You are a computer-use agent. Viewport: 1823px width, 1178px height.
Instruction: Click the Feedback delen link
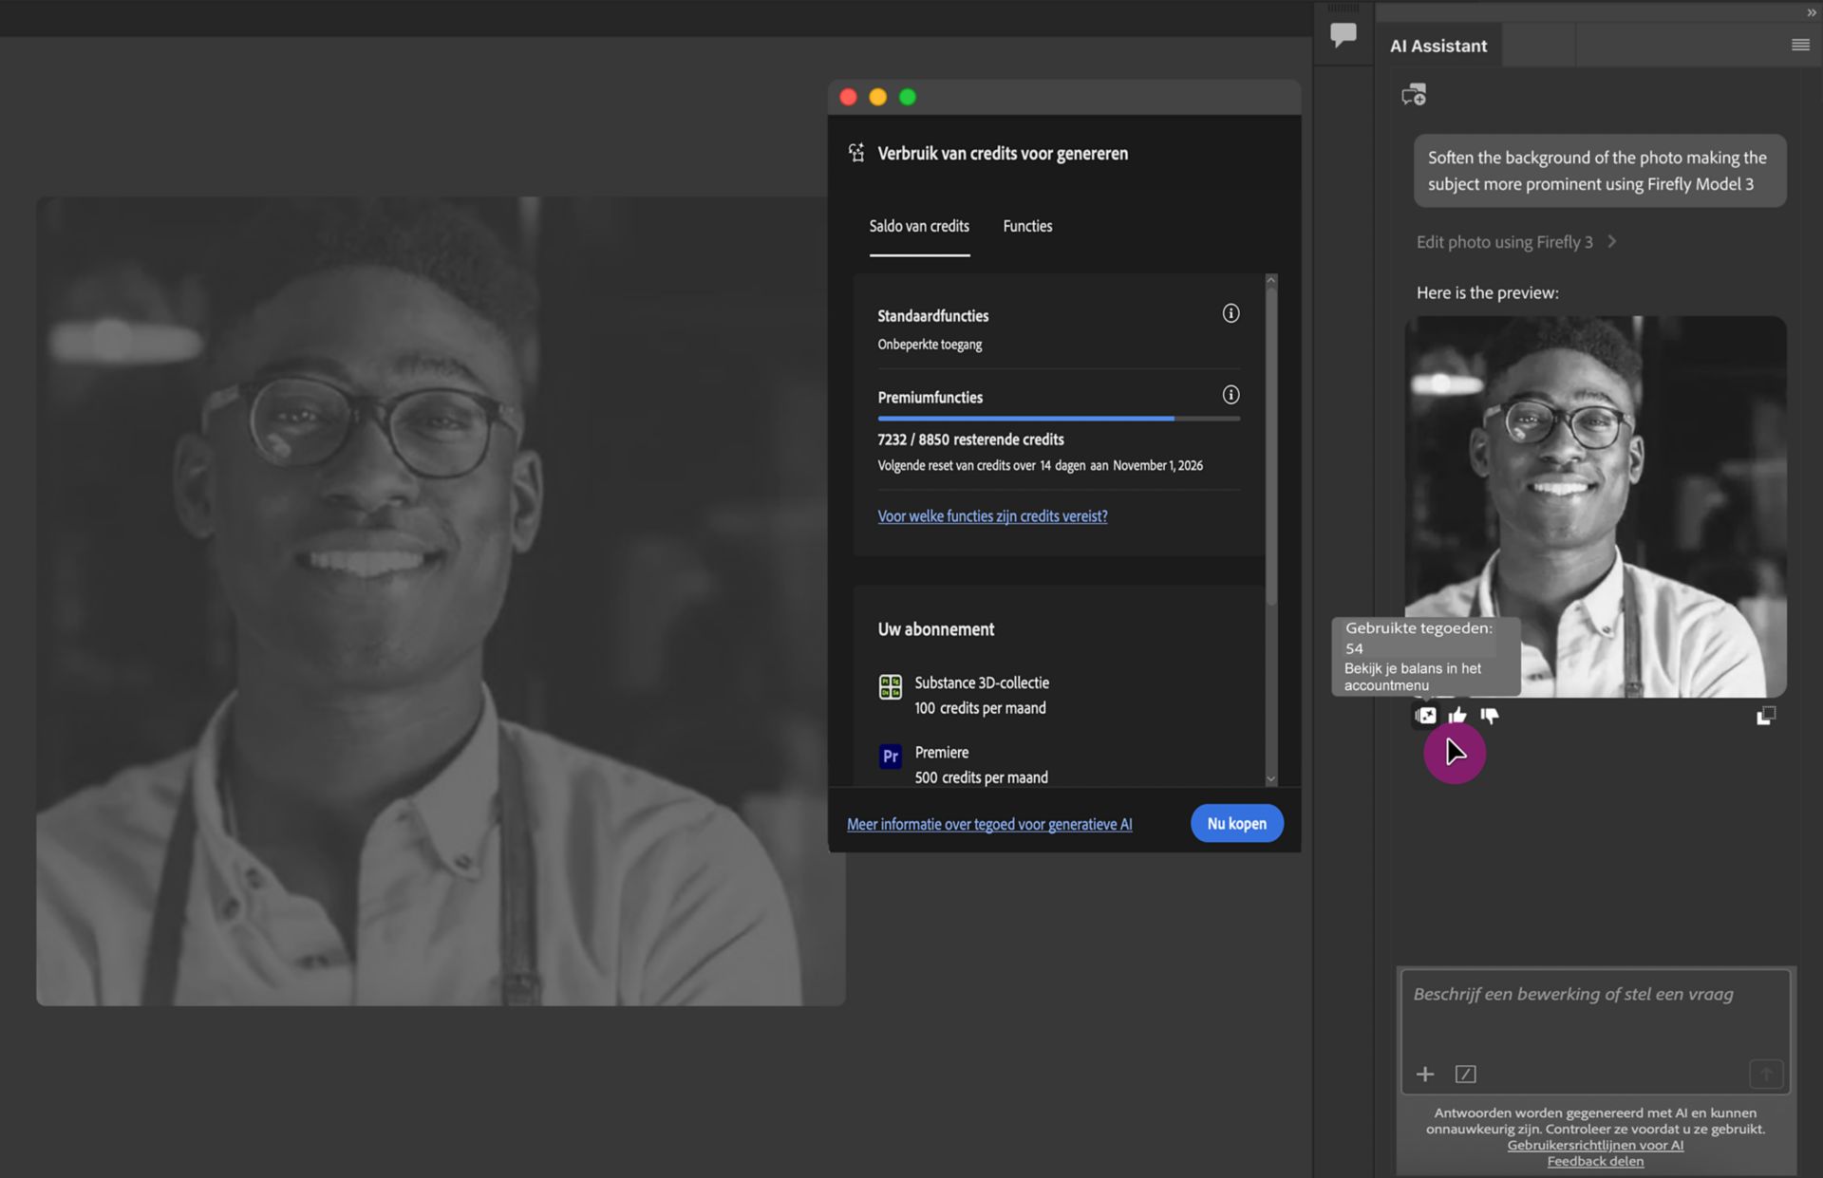(x=1595, y=1161)
